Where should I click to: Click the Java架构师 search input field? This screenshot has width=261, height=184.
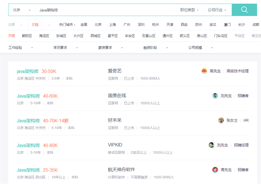[106, 10]
